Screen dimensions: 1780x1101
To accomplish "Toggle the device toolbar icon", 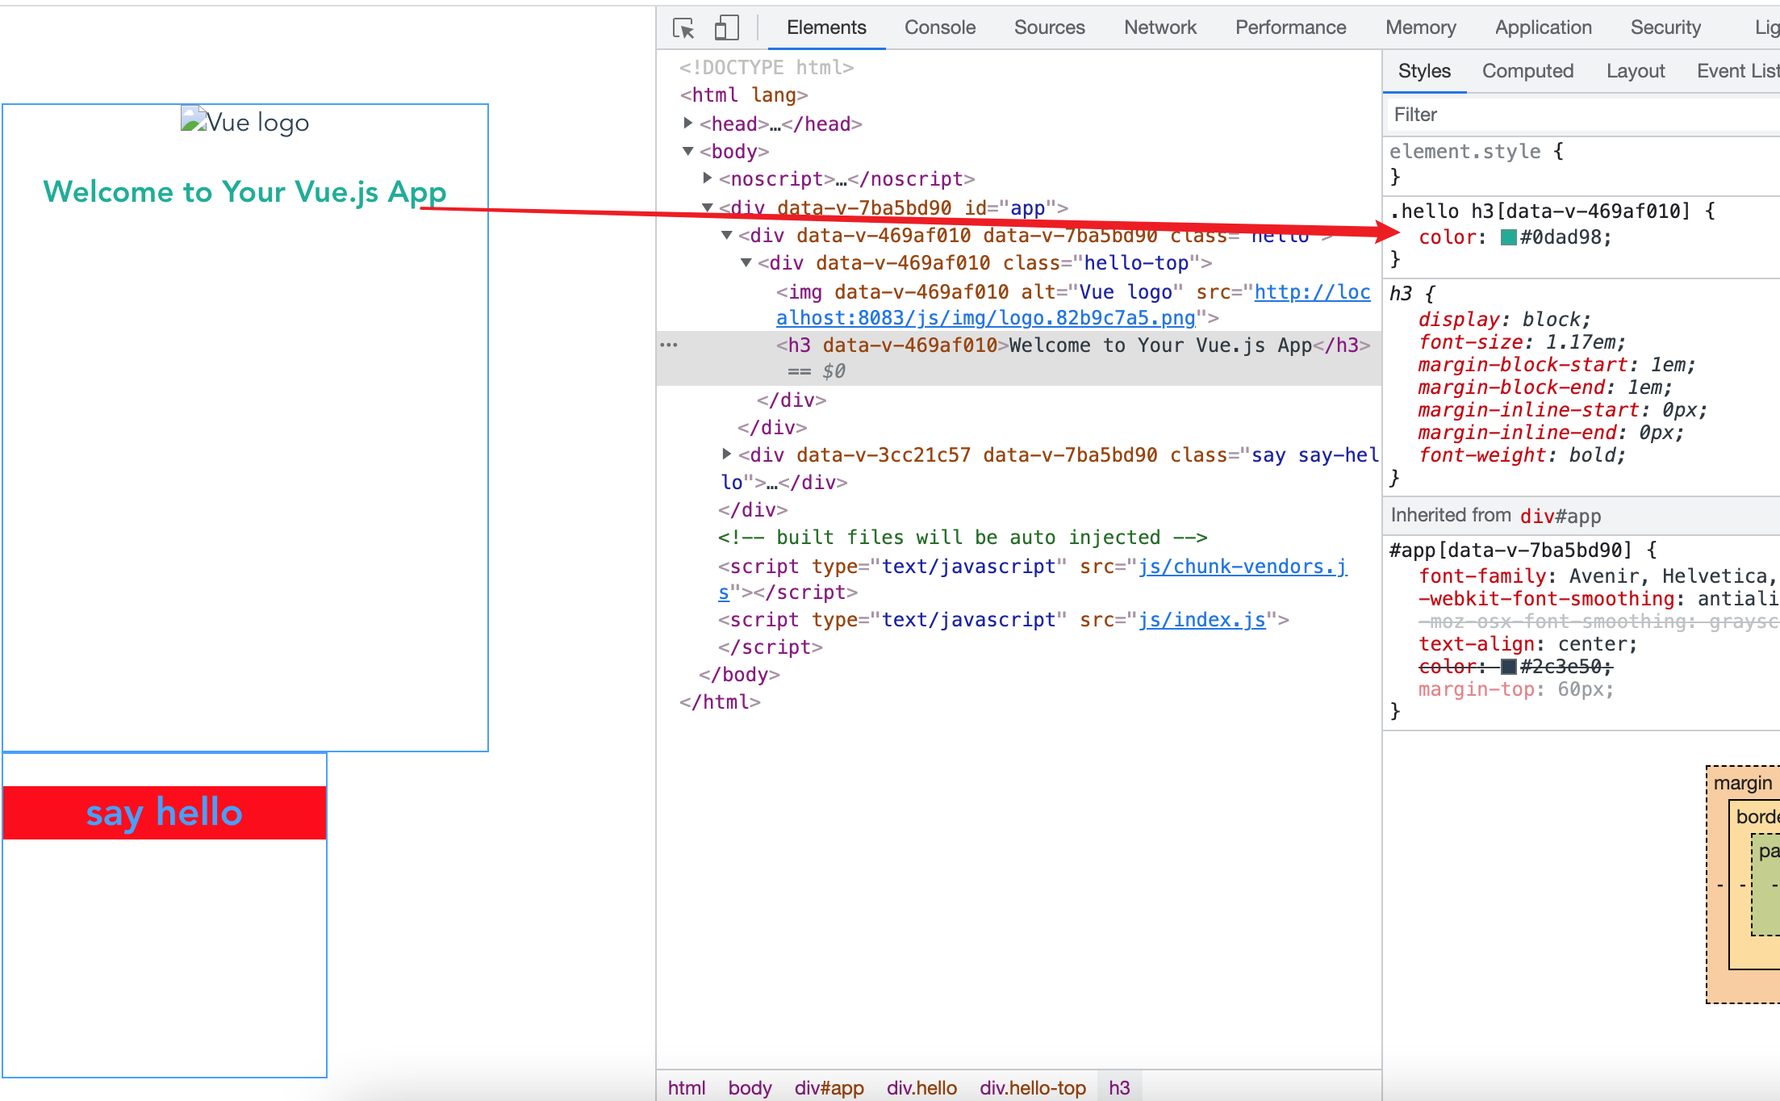I will 726,28.
